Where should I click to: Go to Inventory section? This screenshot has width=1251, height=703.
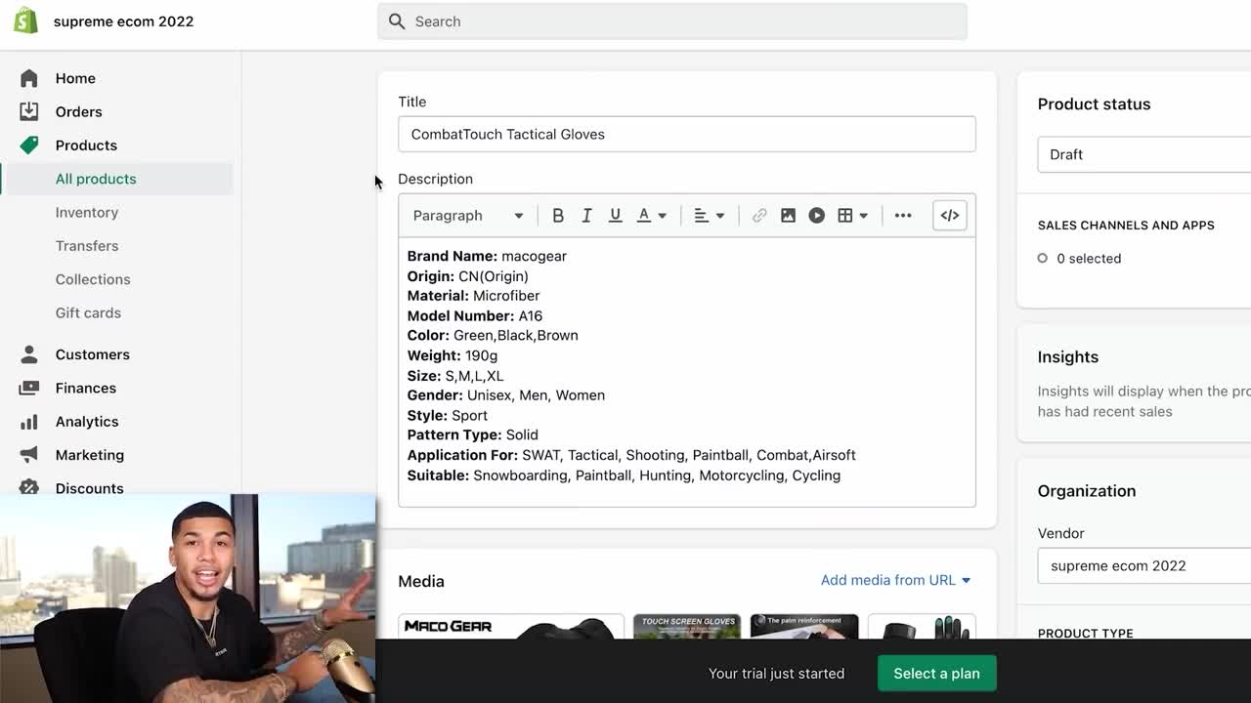pyautogui.click(x=87, y=212)
